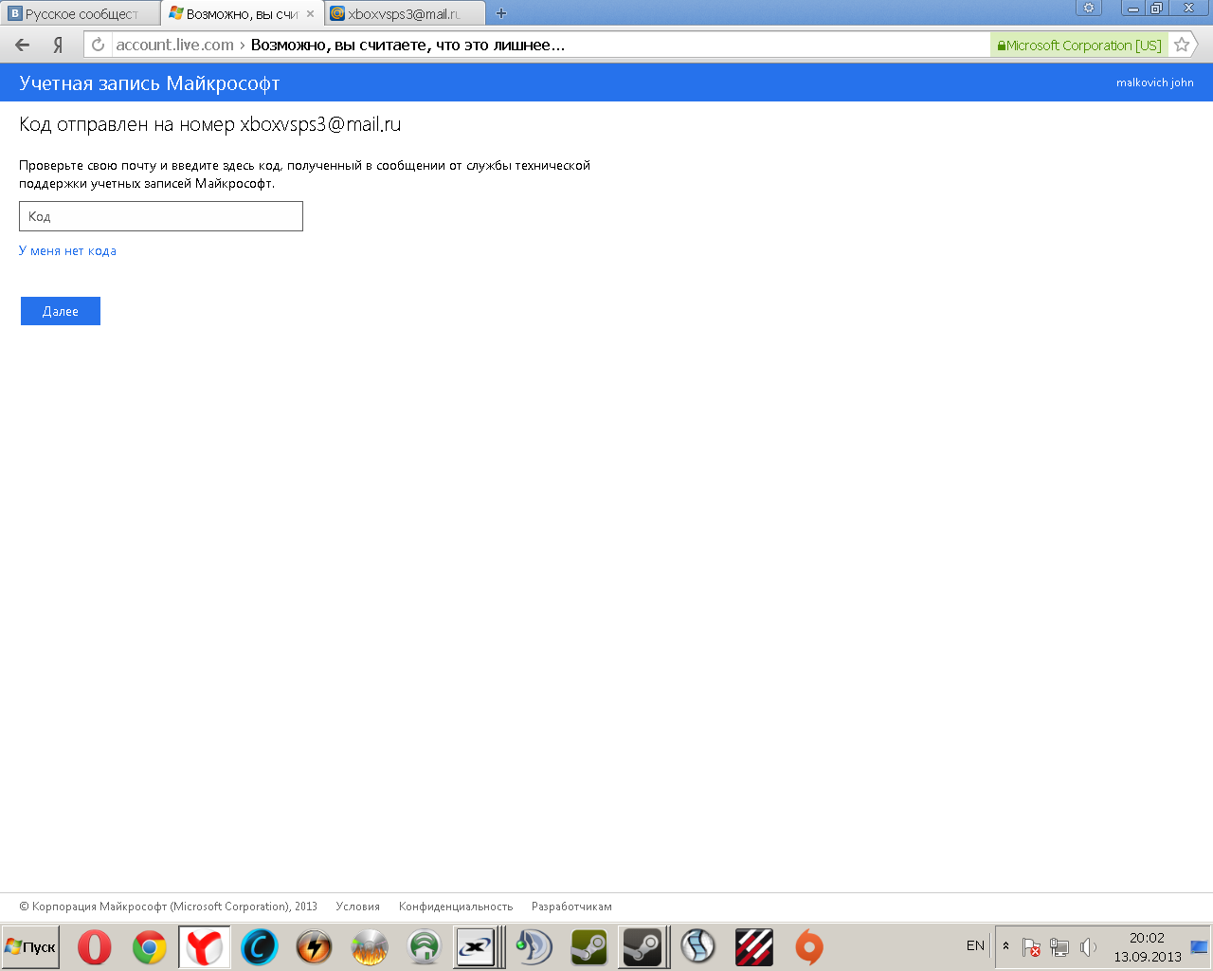The width and height of the screenshot is (1213, 971).
Task: Bookmark page with the star icon
Action: pos(1181,45)
